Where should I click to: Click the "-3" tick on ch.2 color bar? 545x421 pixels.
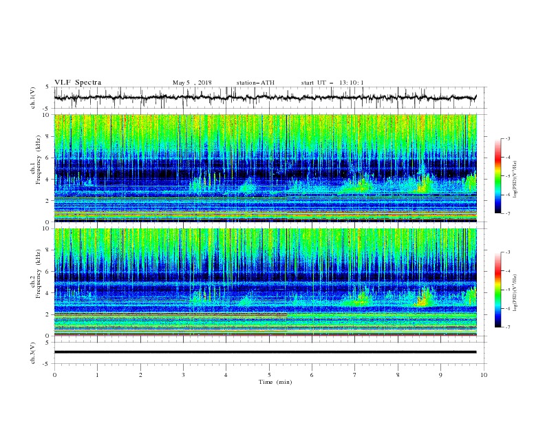tap(508, 252)
